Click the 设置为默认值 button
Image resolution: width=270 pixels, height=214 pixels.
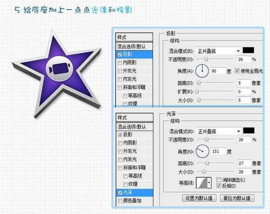[x=199, y=198]
